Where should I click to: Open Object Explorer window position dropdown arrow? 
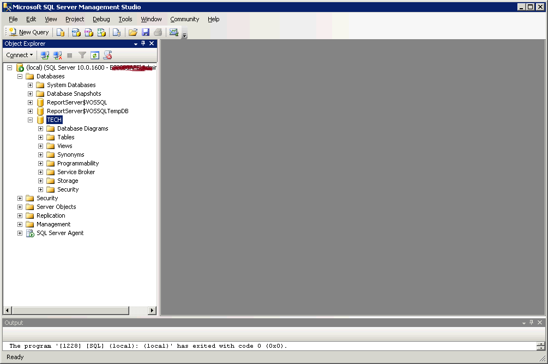136,44
